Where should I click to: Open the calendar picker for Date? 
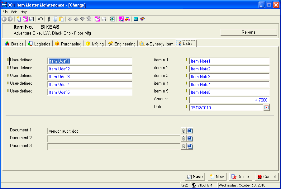tap(266, 107)
